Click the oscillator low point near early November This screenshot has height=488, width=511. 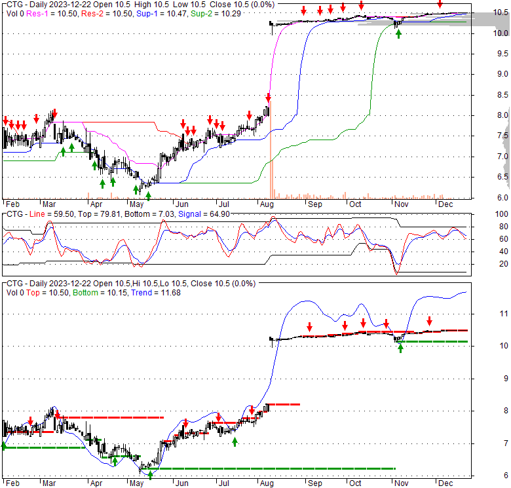397,273
